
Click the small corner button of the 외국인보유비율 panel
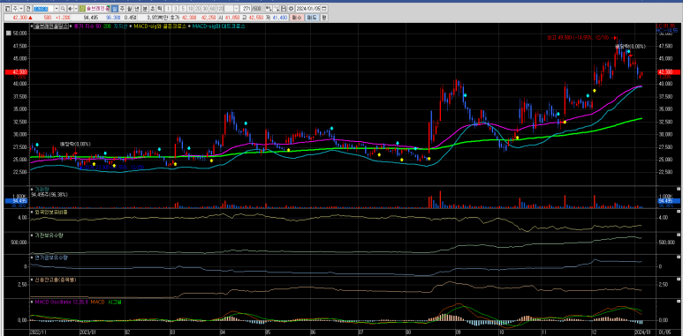coord(679,211)
